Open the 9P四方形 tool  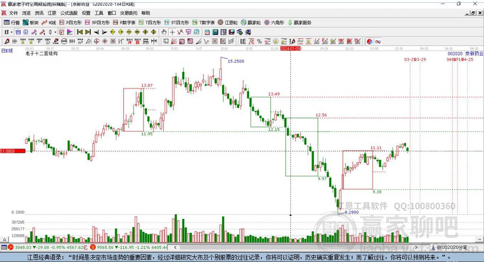coord(97,23)
